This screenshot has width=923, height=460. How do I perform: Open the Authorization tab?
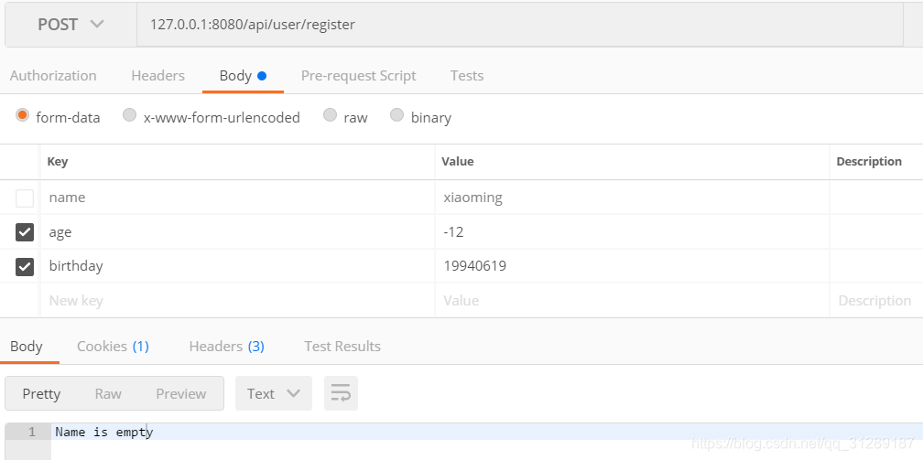coord(53,76)
